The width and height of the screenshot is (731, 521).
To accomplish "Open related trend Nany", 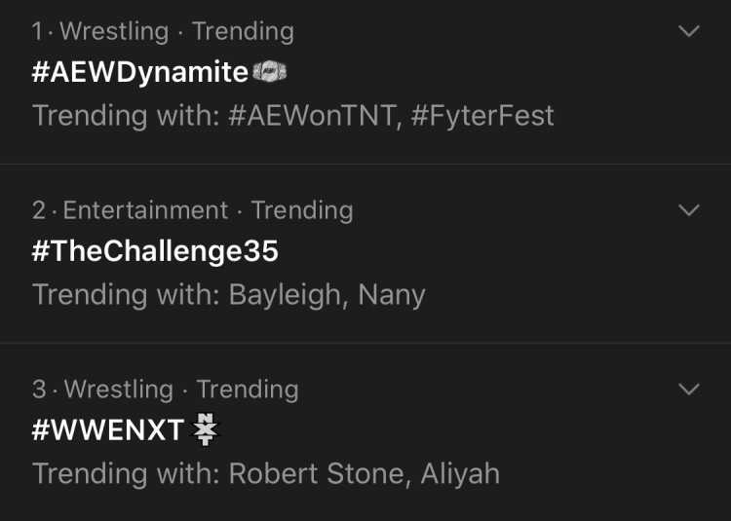I will [392, 295].
